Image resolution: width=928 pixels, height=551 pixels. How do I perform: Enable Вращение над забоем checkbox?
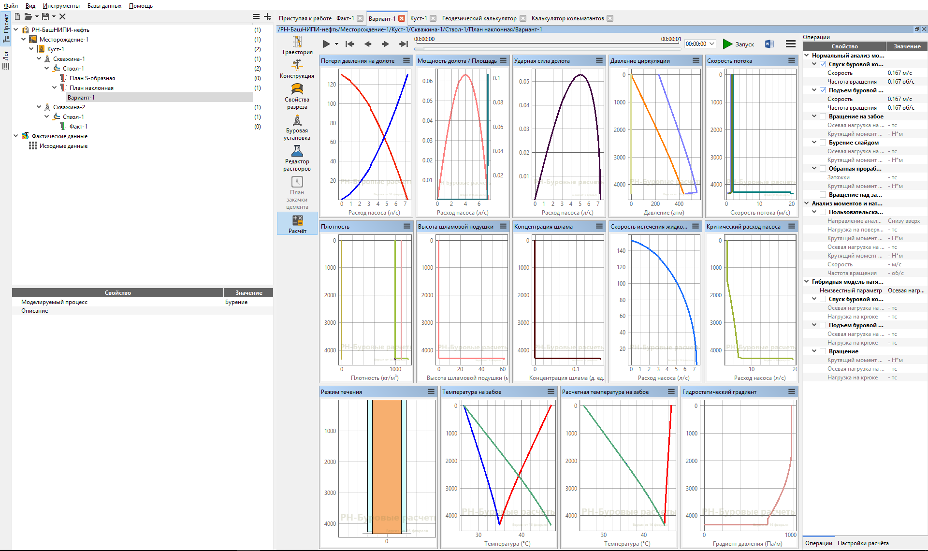823,195
